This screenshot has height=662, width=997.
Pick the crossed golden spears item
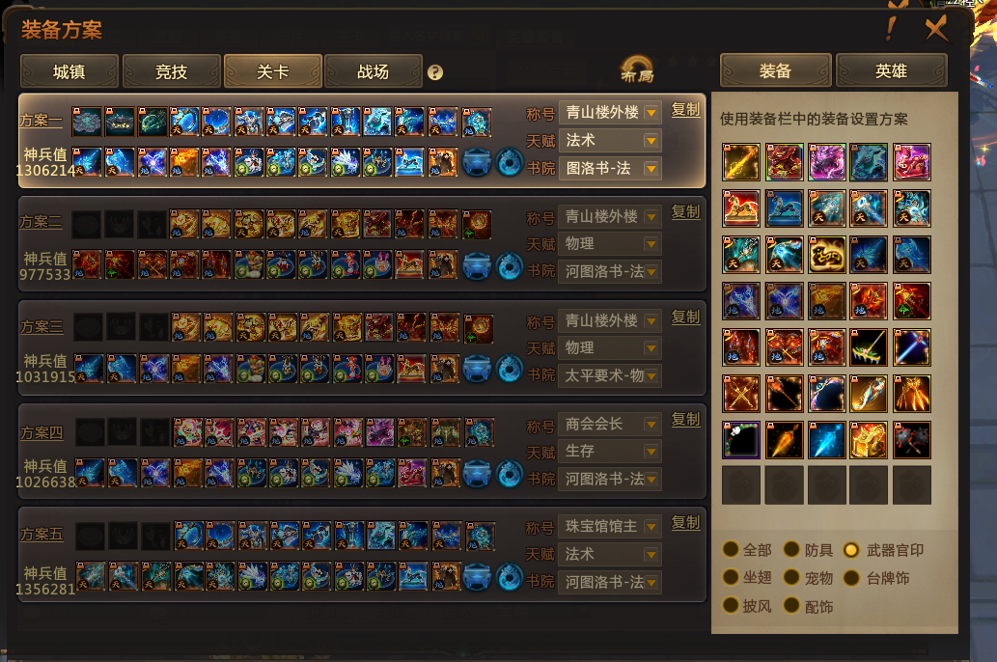coord(741,394)
